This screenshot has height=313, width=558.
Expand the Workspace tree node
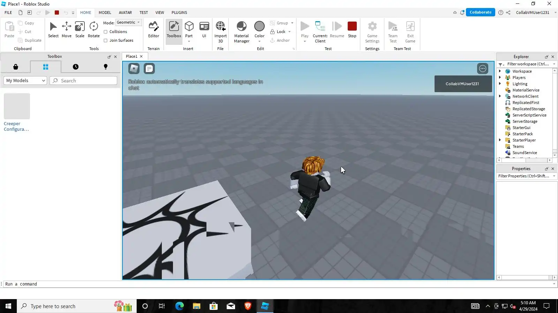500,71
